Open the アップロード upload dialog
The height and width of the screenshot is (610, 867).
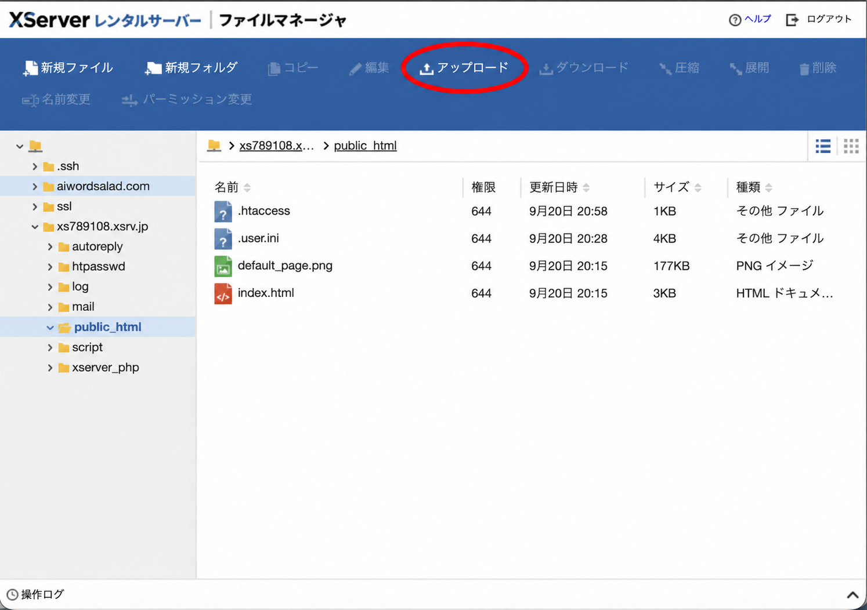click(x=464, y=68)
